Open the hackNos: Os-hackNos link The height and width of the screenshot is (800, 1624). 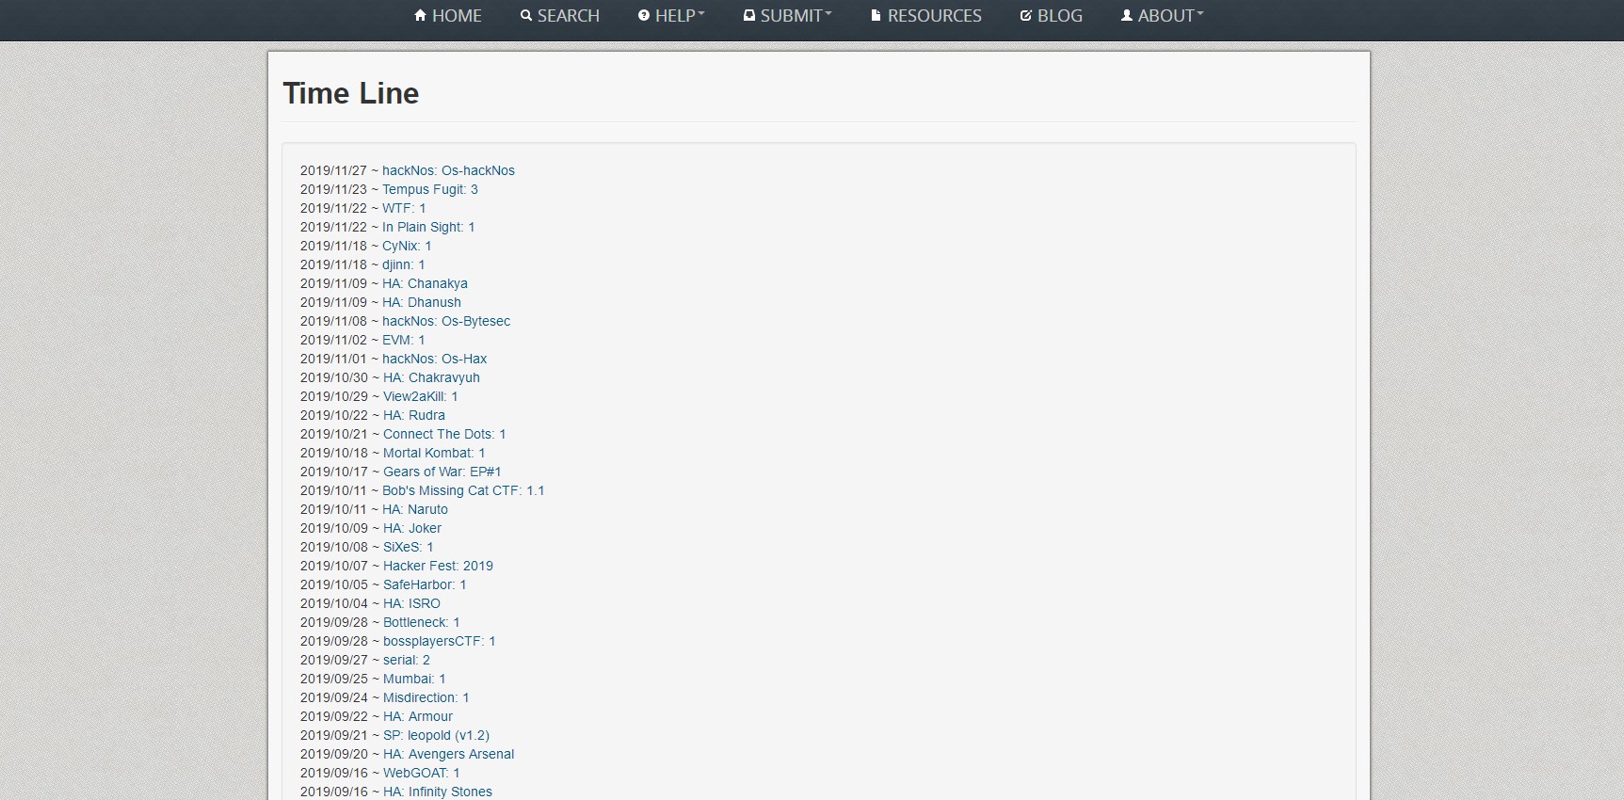click(x=448, y=170)
